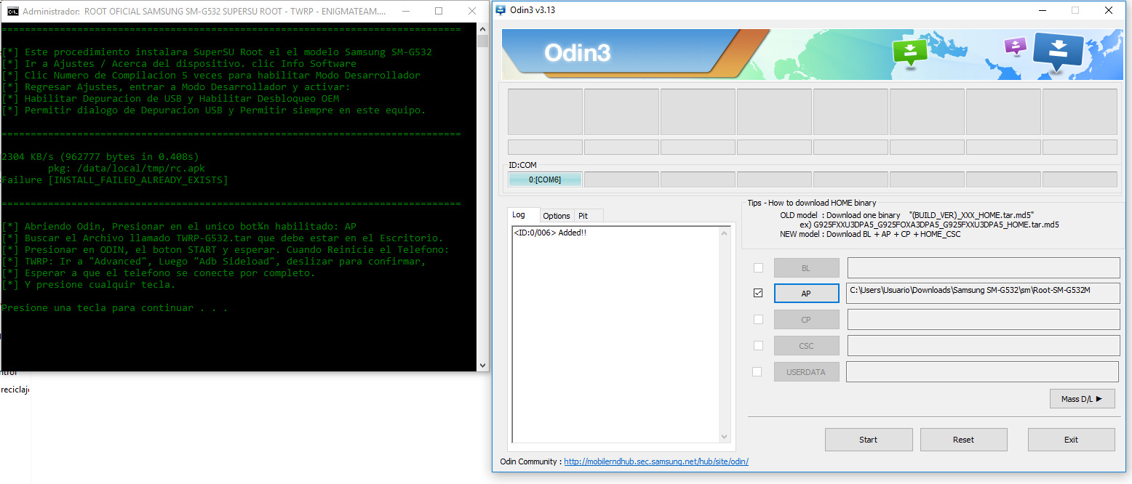1132x484 pixels.
Task: Open the Mass D/L menu button
Action: (1083, 399)
